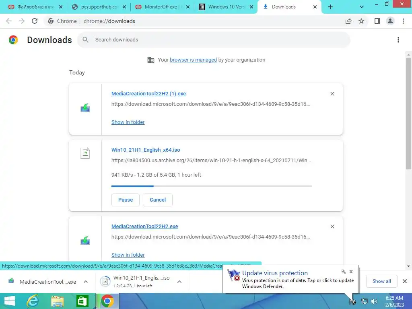This screenshot has width=412, height=309.
Task: Click the wrench icon in virus notification
Action: click(344, 272)
